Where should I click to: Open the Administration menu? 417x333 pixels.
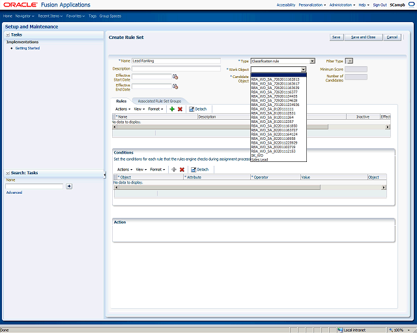click(342, 5)
